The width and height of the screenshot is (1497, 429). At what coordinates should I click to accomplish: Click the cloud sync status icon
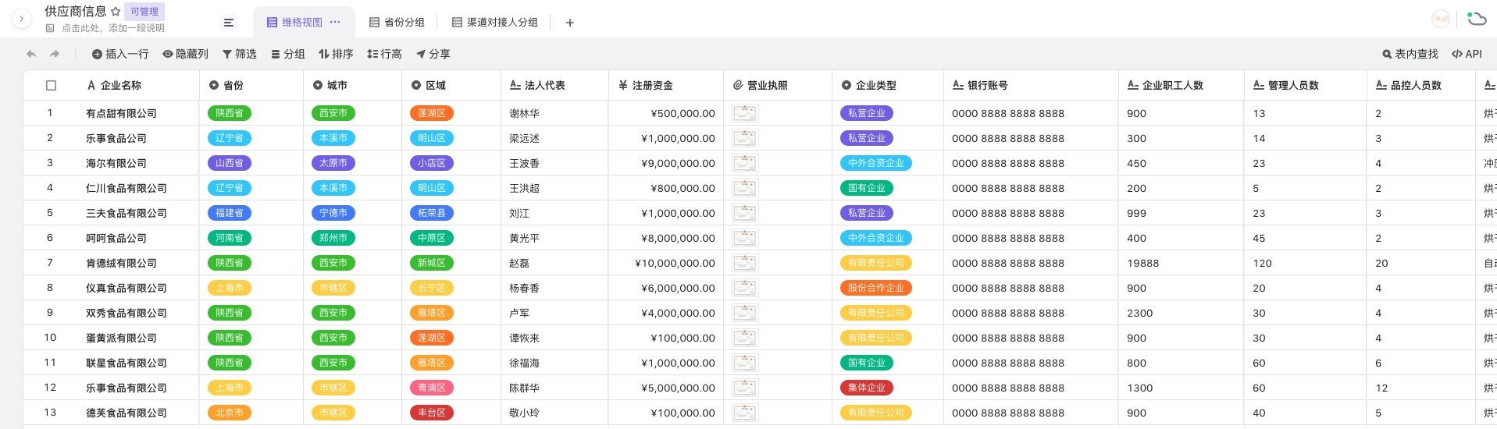[1476, 18]
